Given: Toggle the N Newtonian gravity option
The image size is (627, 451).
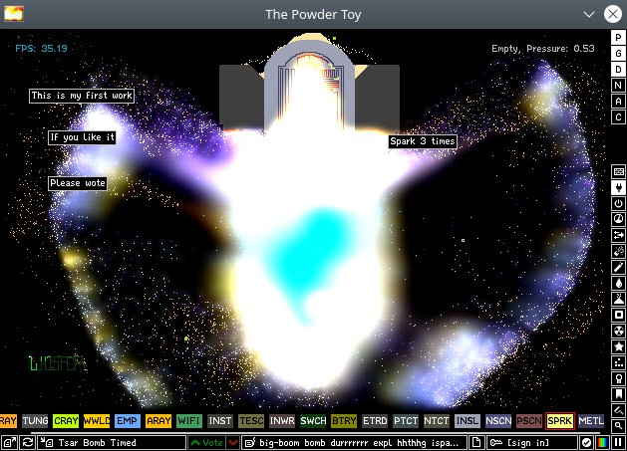Looking at the screenshot, I should pos(619,85).
